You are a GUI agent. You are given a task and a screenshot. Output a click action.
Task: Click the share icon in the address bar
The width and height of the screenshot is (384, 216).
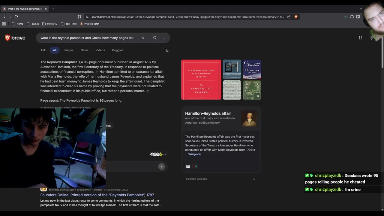pos(289,17)
